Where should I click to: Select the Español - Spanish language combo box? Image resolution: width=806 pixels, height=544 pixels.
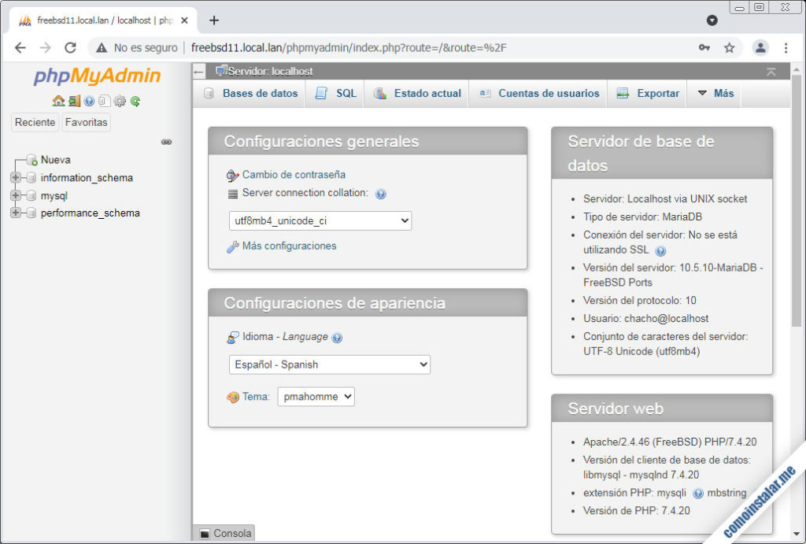click(x=329, y=365)
